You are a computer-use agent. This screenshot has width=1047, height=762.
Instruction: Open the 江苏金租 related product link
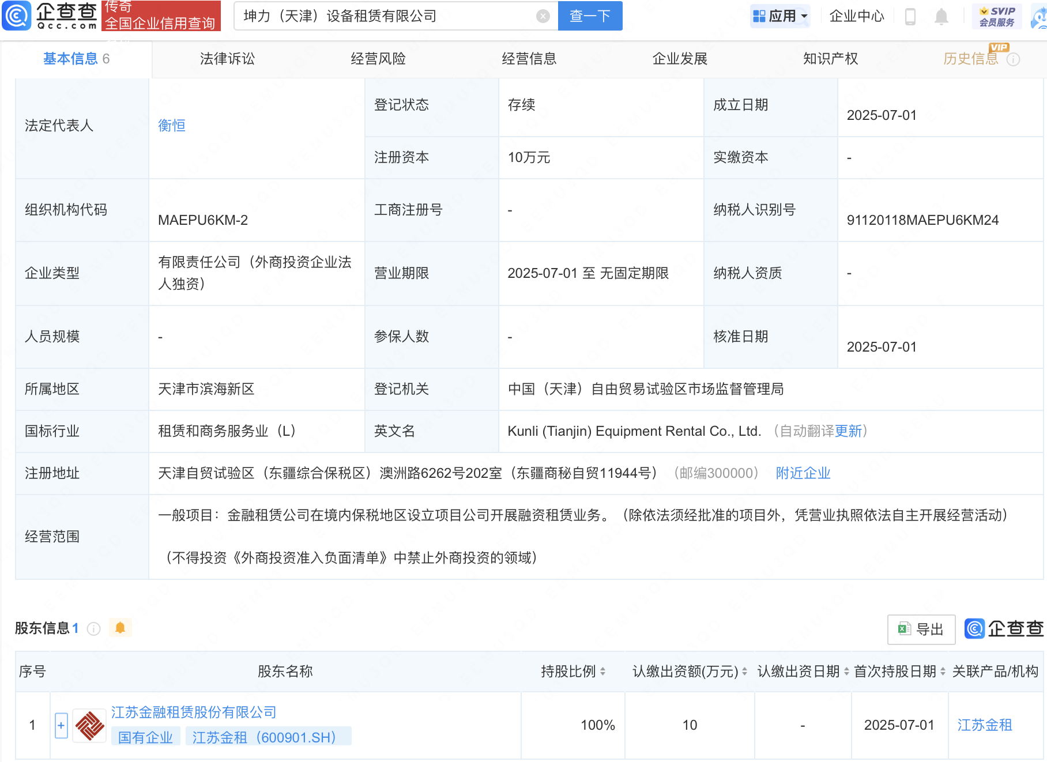point(985,725)
